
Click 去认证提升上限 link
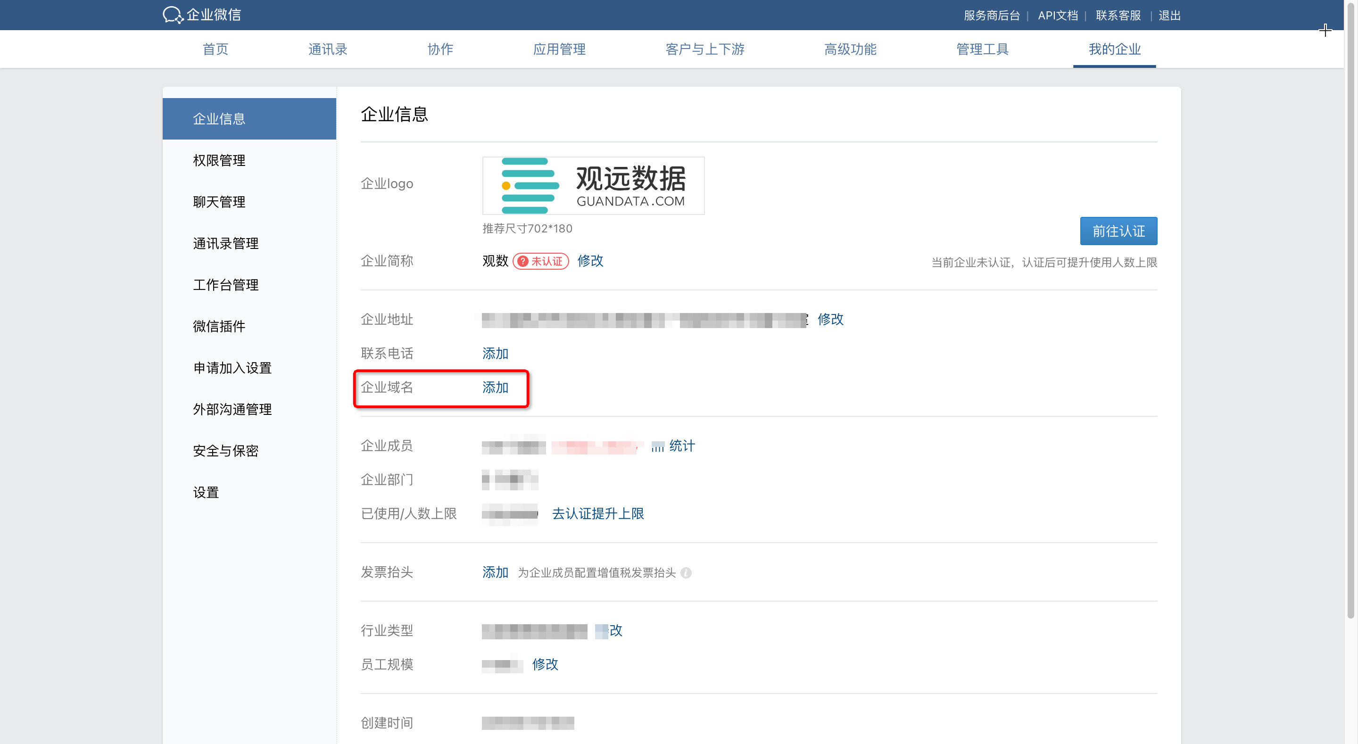[x=598, y=513]
